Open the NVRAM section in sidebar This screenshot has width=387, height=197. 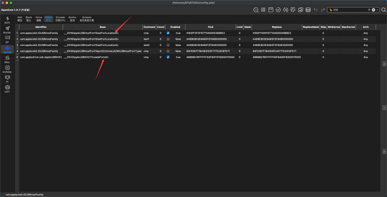point(7,69)
